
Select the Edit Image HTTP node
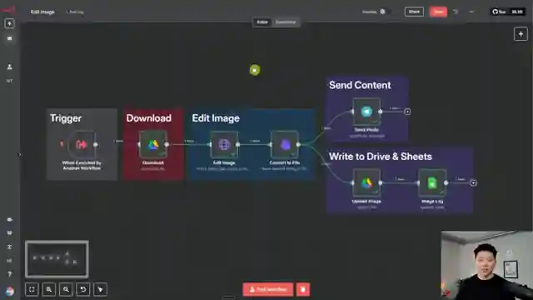tap(224, 144)
